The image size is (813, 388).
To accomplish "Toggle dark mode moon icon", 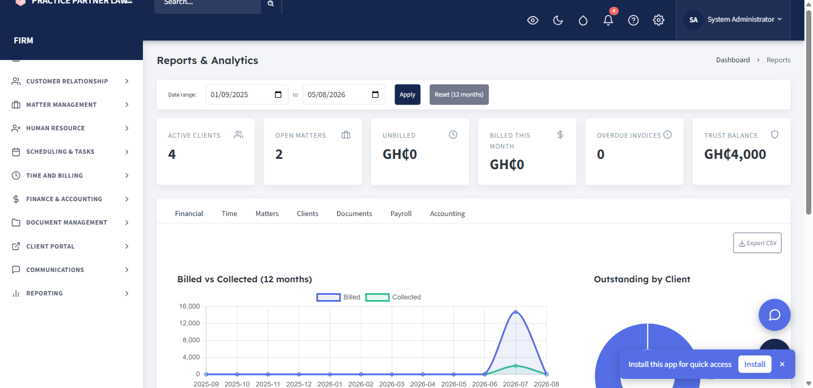I will tap(558, 21).
